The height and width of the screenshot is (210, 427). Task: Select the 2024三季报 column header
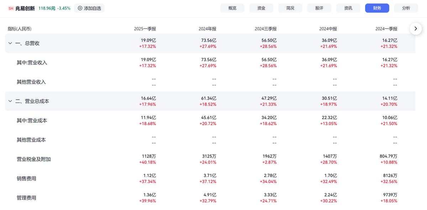(265, 29)
